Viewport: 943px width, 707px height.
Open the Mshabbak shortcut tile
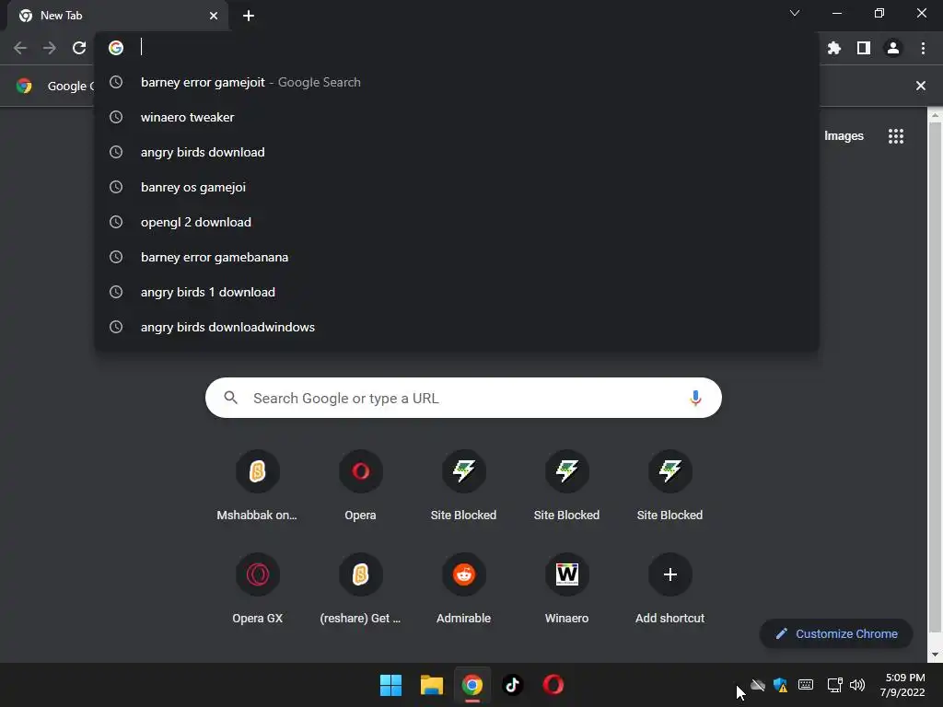click(x=257, y=486)
